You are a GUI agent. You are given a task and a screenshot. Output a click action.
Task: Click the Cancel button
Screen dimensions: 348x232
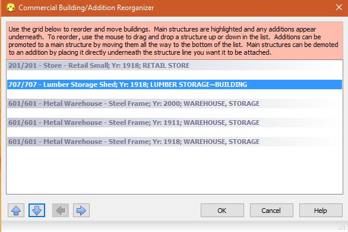pyautogui.click(x=271, y=210)
